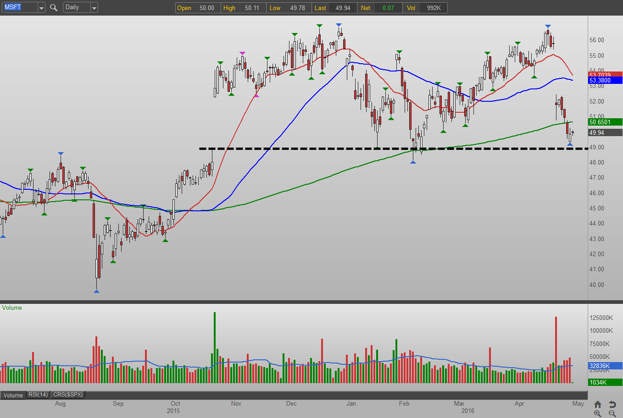Open the MSFT symbol dropdown arrow
The width and height of the screenshot is (623, 418).
(41, 8)
